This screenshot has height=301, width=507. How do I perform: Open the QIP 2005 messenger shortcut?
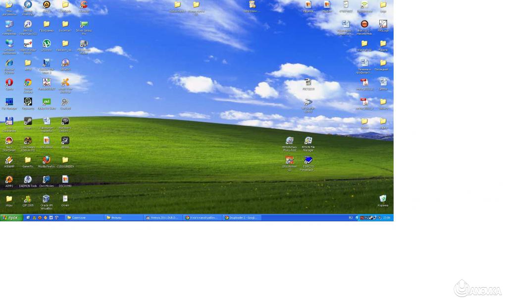click(28, 201)
